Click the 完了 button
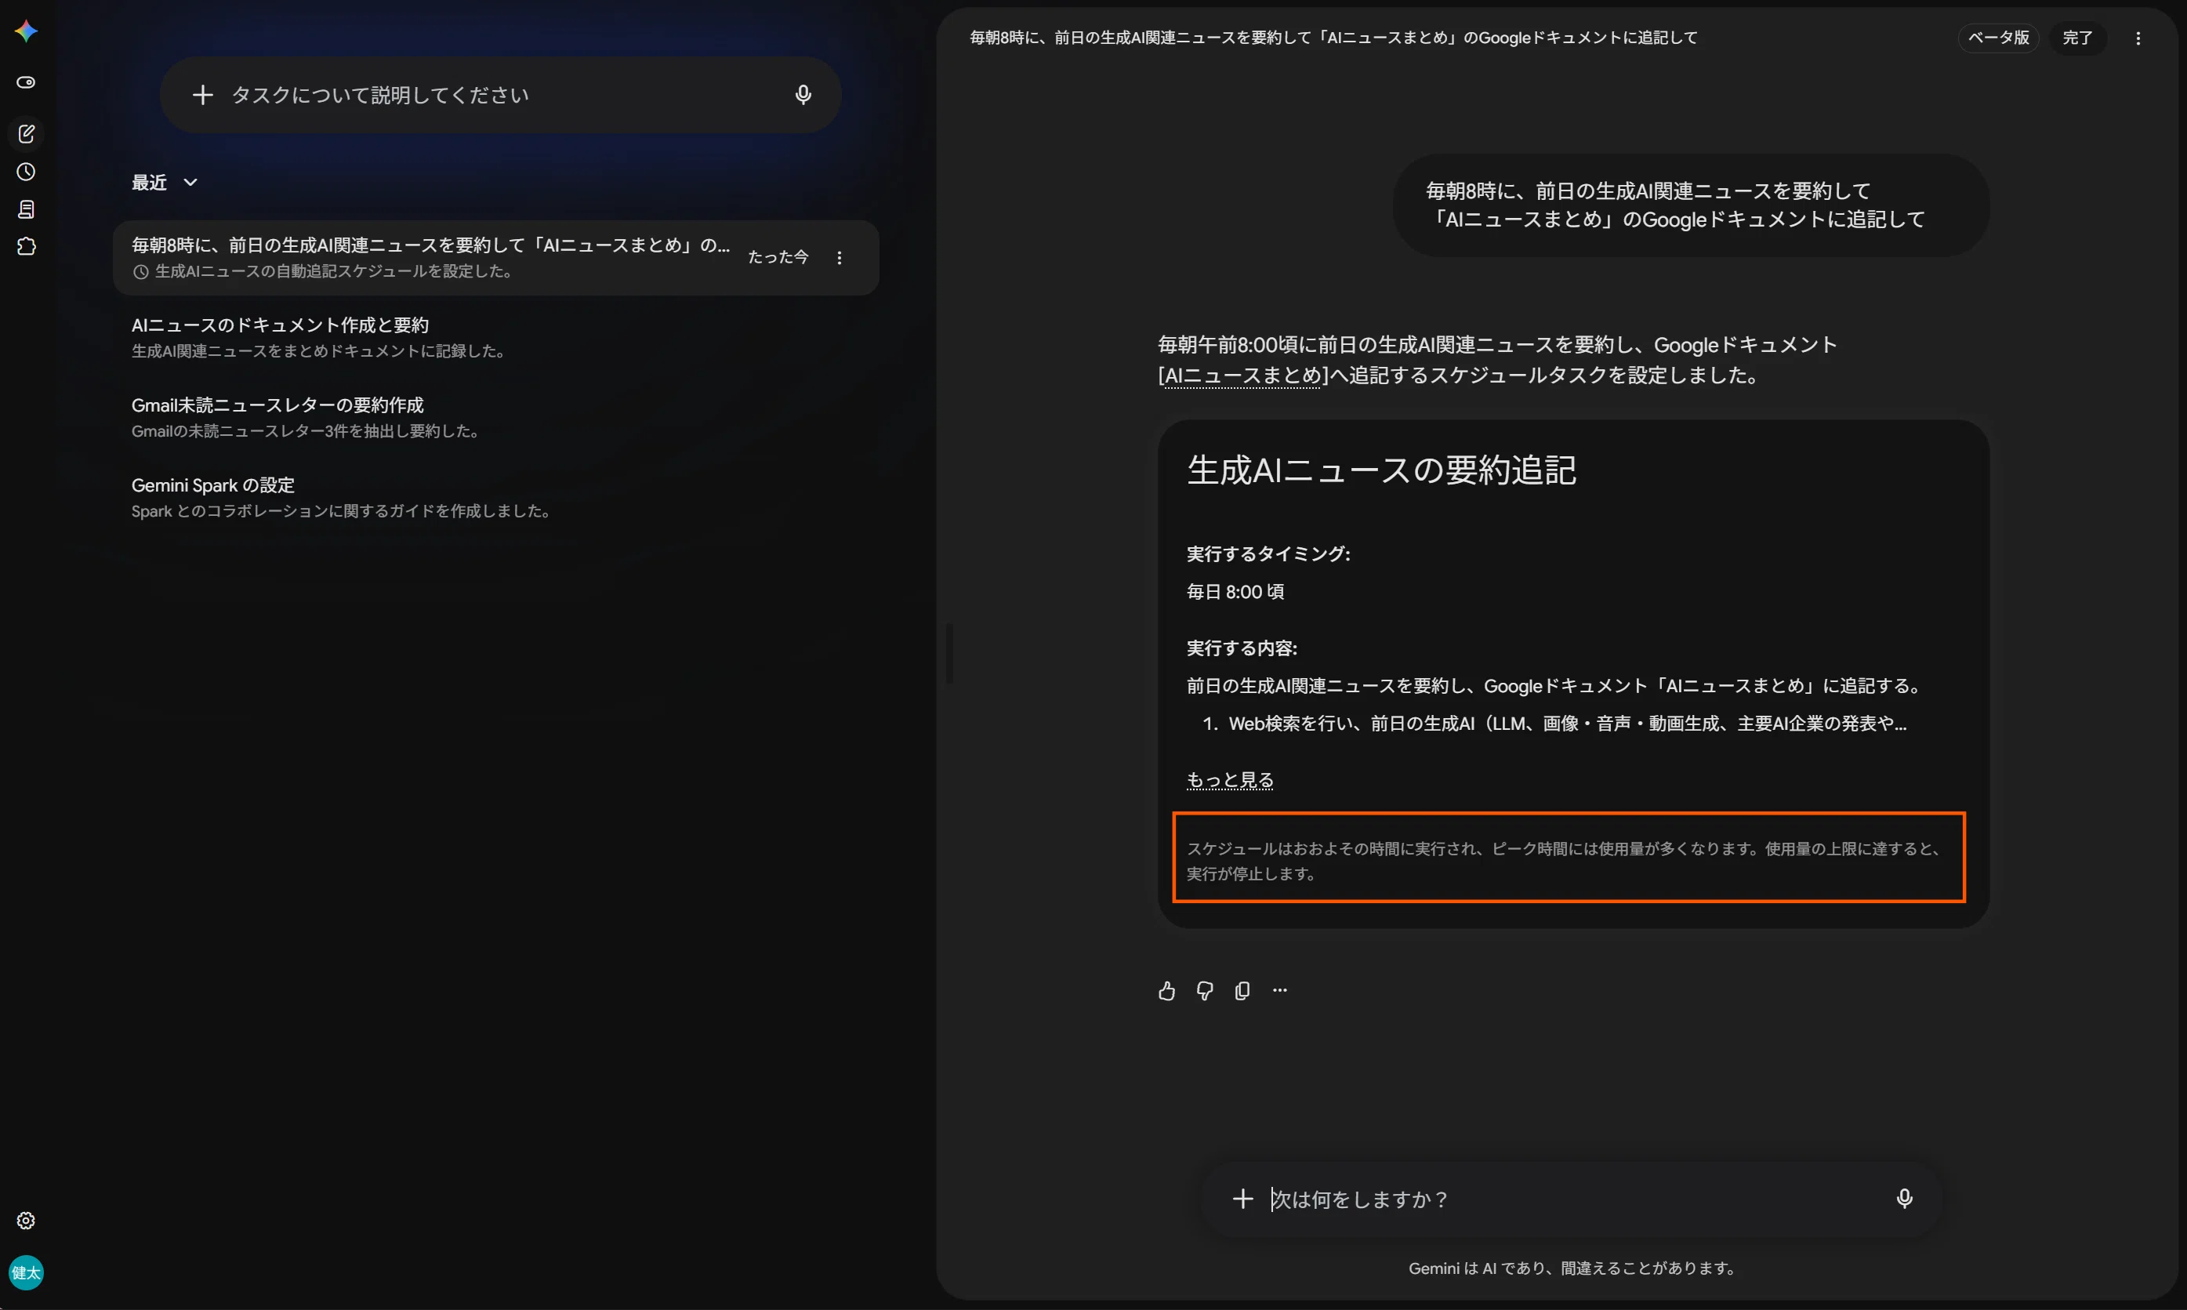 tap(2076, 38)
